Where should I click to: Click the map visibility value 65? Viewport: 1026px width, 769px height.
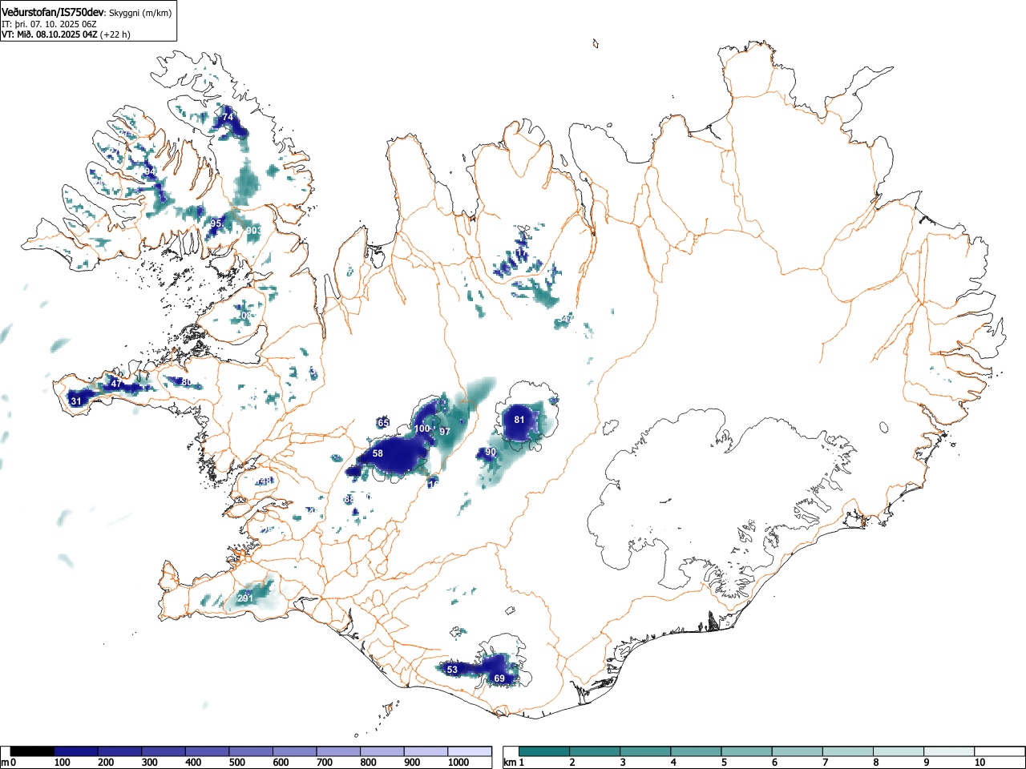click(x=383, y=423)
